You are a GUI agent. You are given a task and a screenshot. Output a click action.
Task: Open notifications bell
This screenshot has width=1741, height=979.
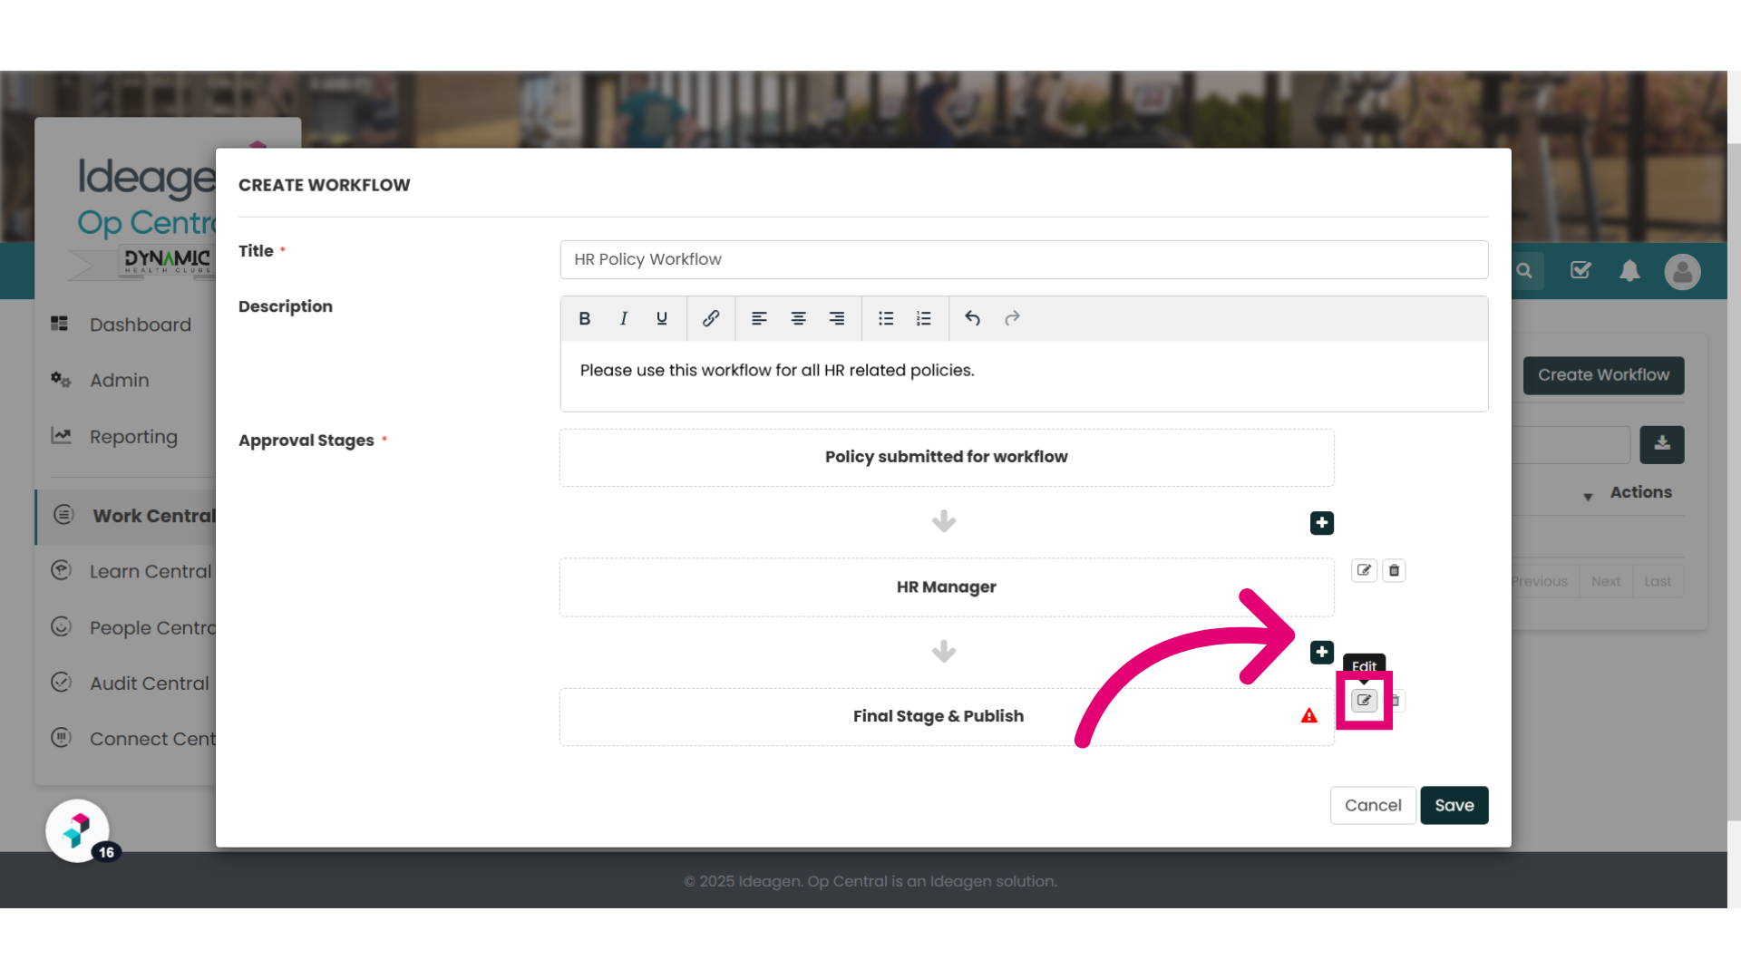click(1630, 271)
